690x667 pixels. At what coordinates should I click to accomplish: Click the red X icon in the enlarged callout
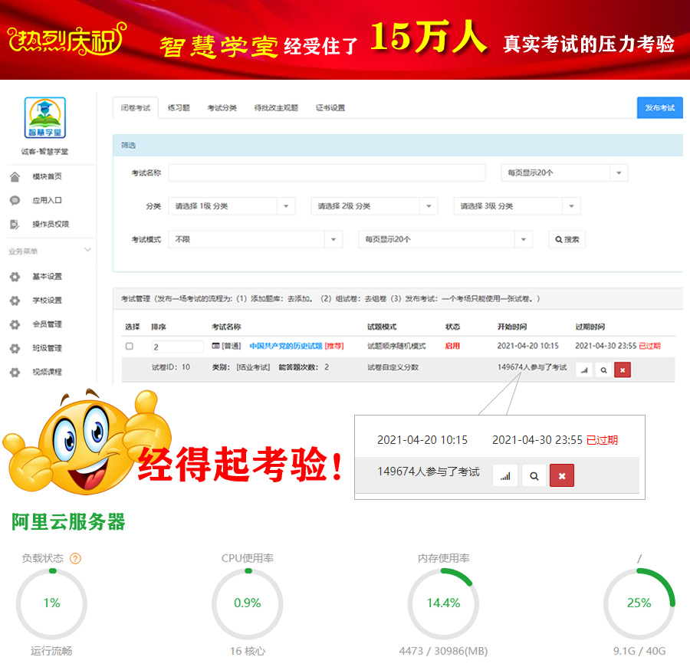coord(562,475)
